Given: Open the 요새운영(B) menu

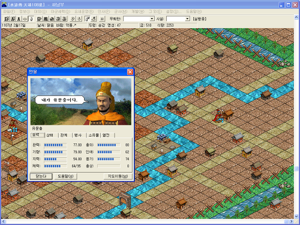Looking at the screenshot, I should pos(84,11).
